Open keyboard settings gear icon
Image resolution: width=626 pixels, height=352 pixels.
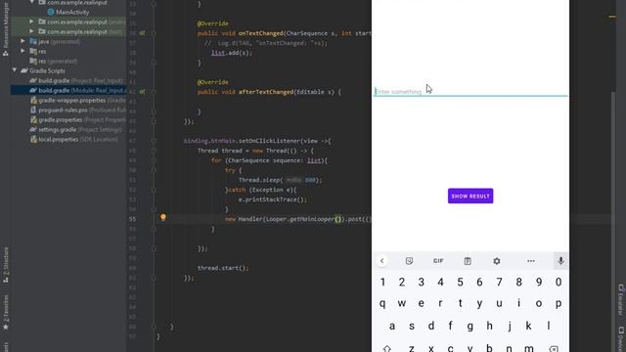pos(497,261)
